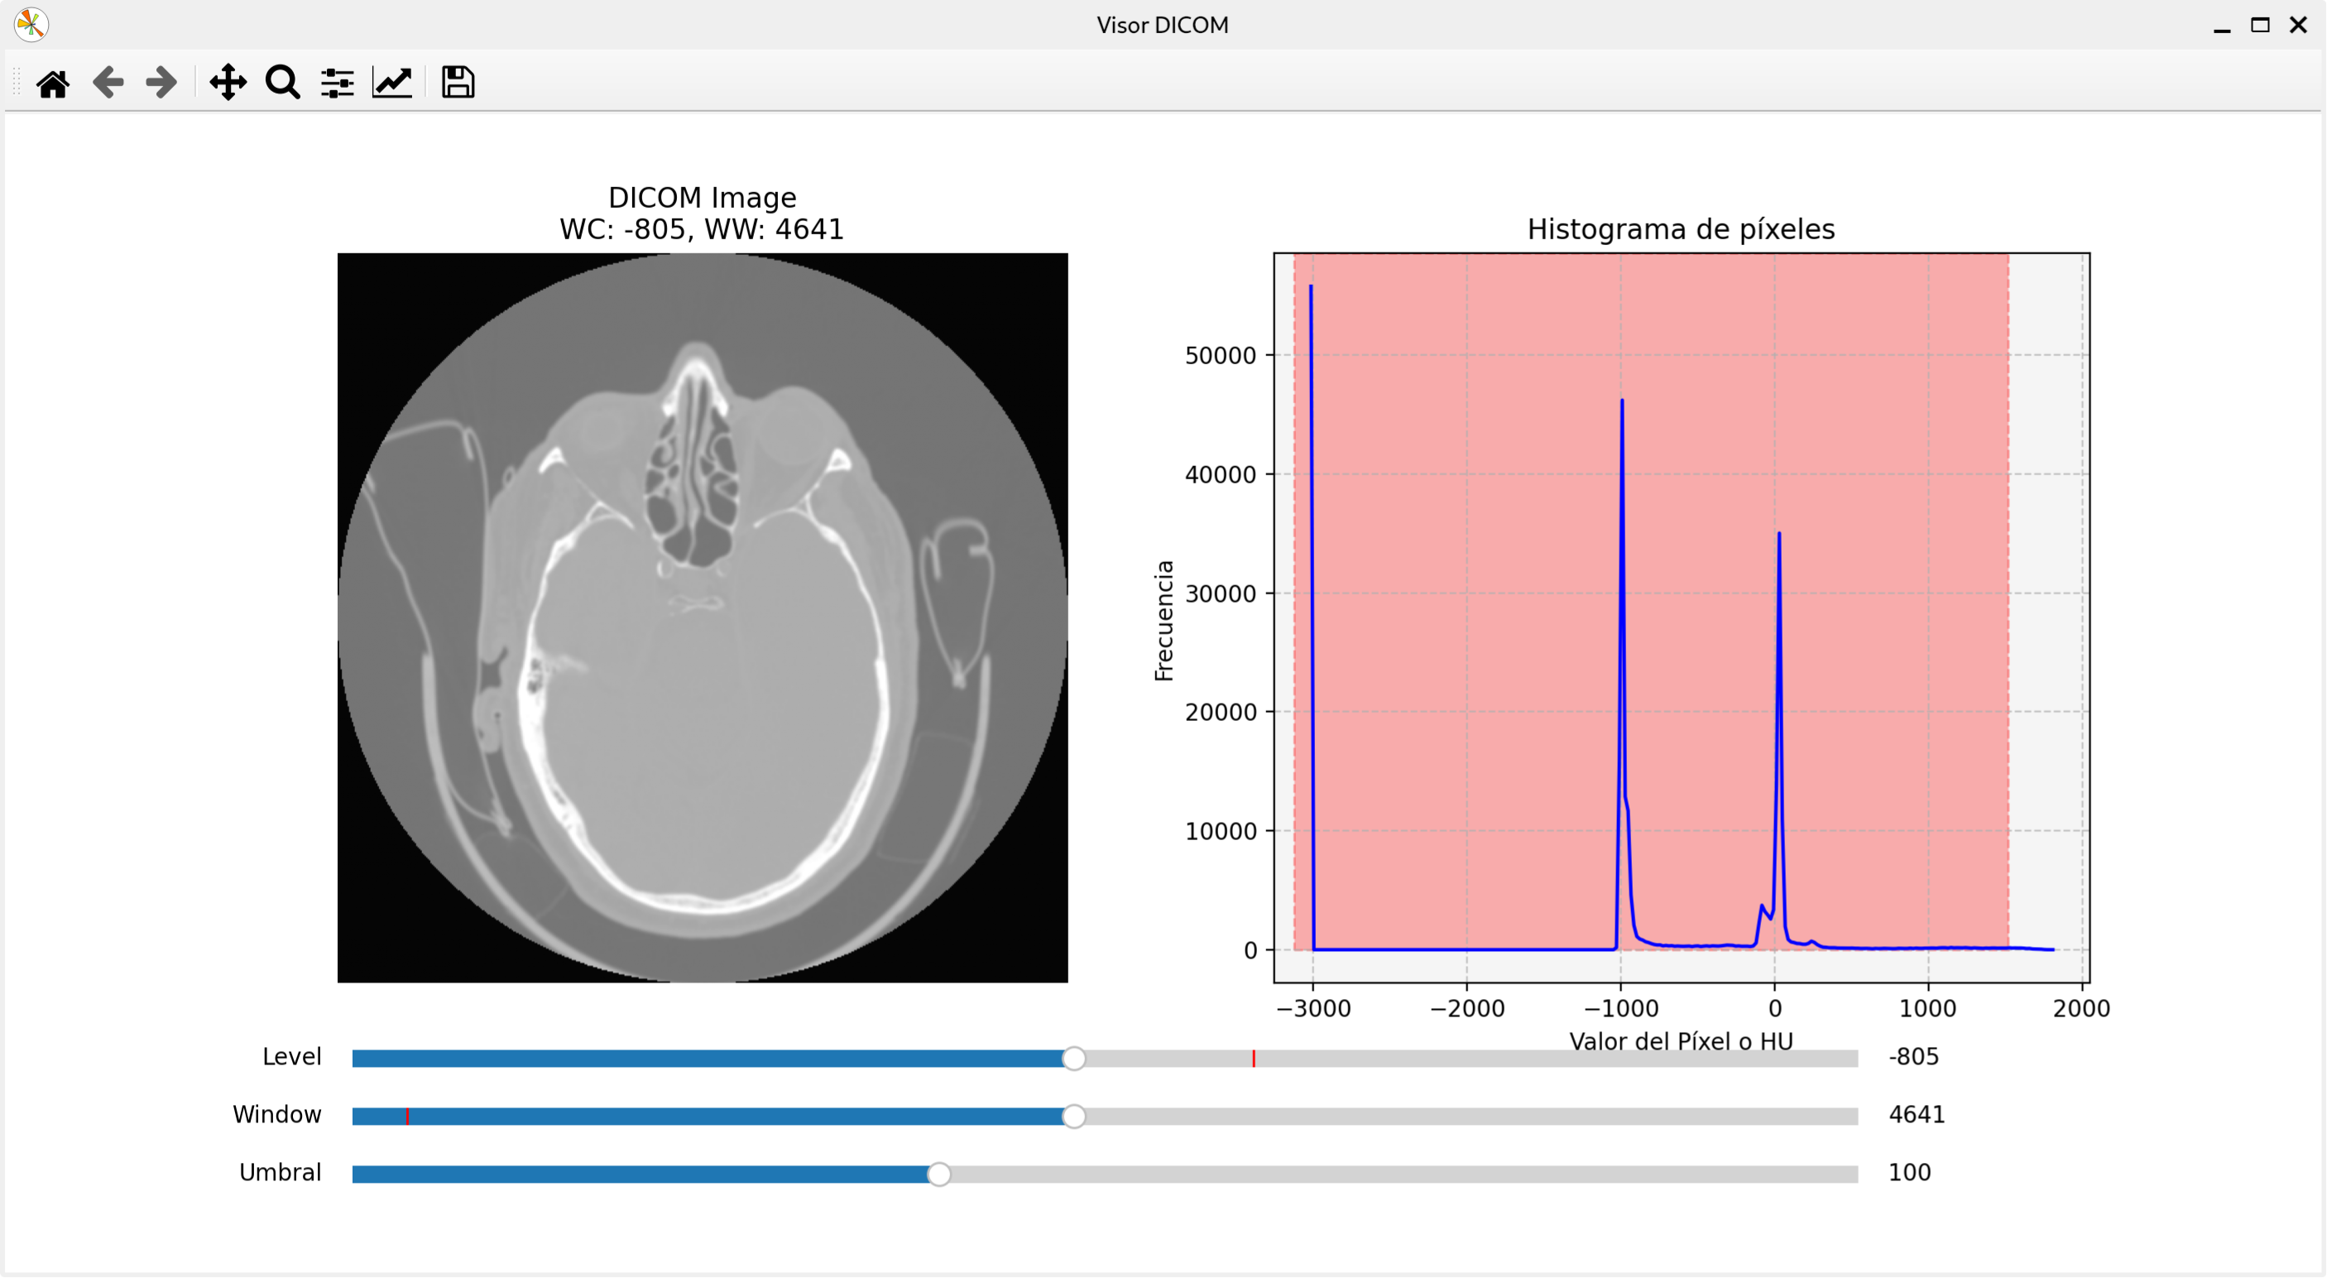Save the figure with floppy icon
The image size is (2327, 1278).
(457, 83)
